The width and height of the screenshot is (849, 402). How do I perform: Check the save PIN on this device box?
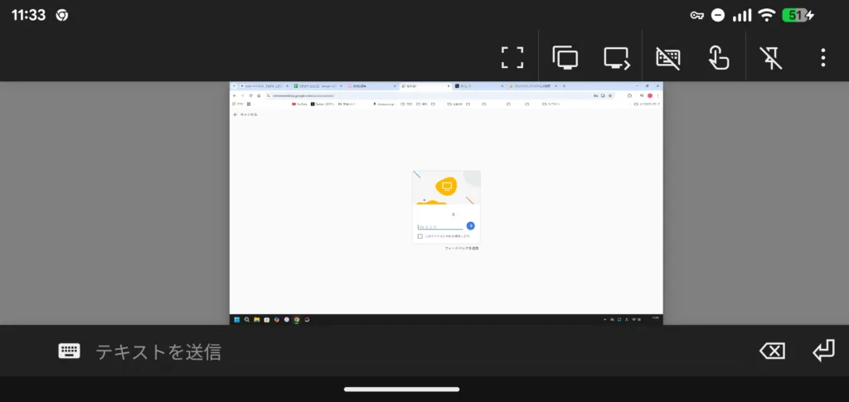click(420, 236)
